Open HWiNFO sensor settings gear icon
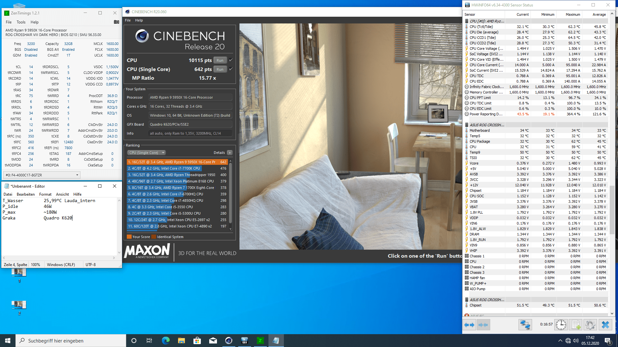 [x=590, y=325]
